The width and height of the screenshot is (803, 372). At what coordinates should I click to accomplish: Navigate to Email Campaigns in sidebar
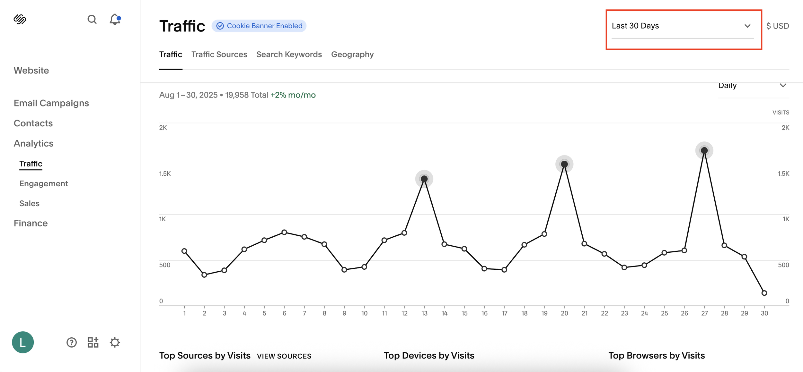(51, 103)
